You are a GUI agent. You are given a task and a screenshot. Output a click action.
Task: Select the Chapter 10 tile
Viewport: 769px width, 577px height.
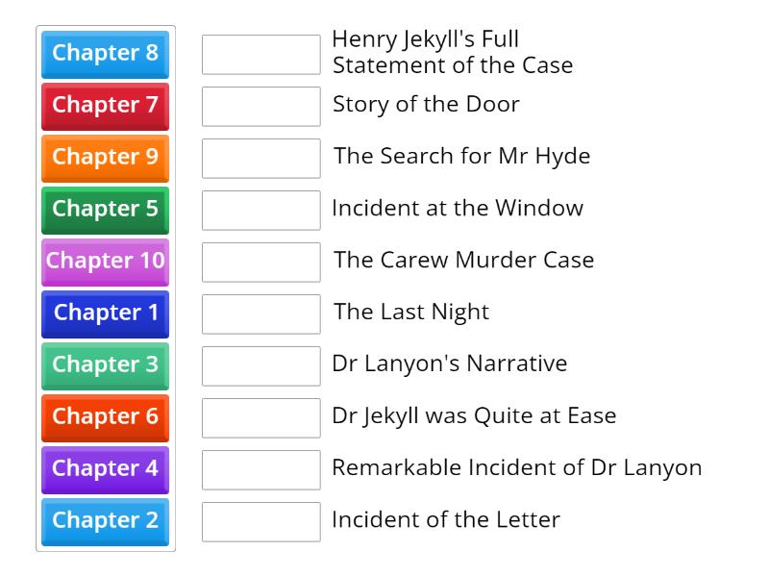pyautogui.click(x=105, y=261)
